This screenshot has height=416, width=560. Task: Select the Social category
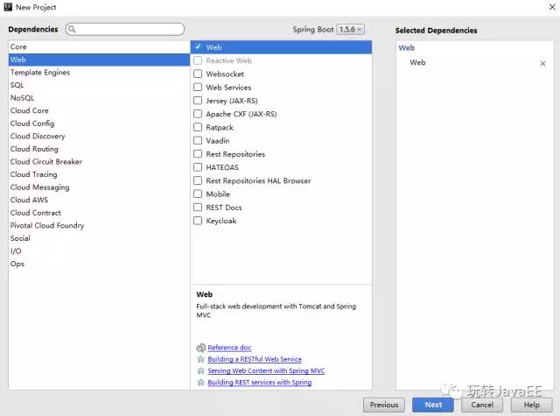pos(99,238)
